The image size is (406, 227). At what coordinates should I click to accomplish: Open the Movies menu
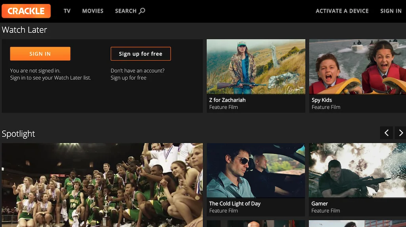click(93, 11)
